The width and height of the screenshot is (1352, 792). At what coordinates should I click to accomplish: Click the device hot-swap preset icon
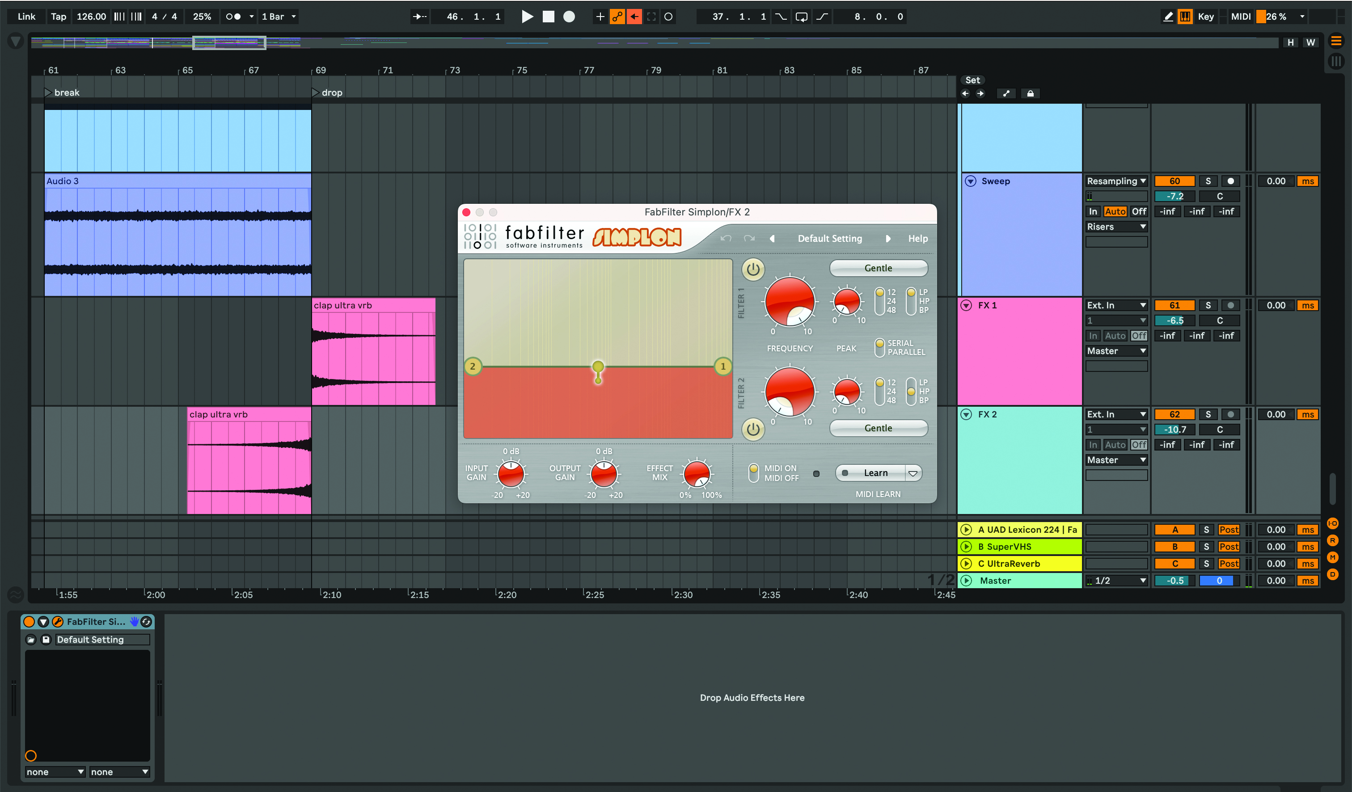point(145,621)
